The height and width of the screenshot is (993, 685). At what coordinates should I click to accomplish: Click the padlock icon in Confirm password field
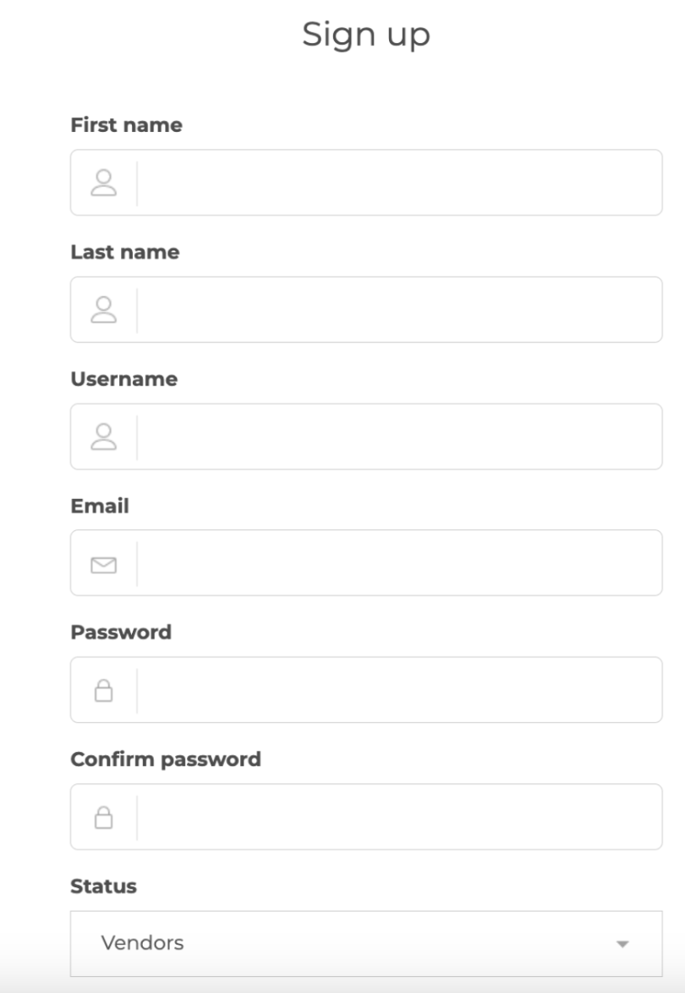point(104,817)
